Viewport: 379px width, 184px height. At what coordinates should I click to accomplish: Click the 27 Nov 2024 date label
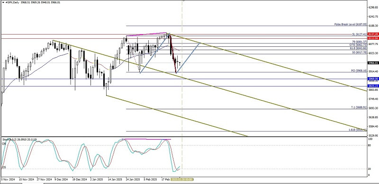(44, 180)
